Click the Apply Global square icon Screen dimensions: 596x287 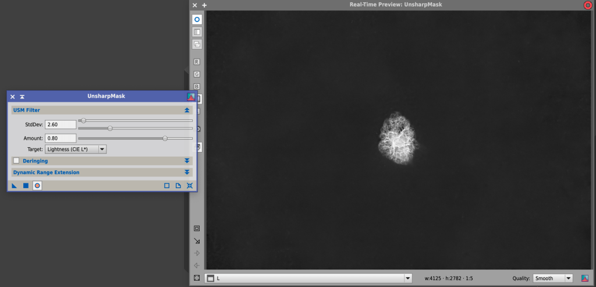(x=26, y=186)
